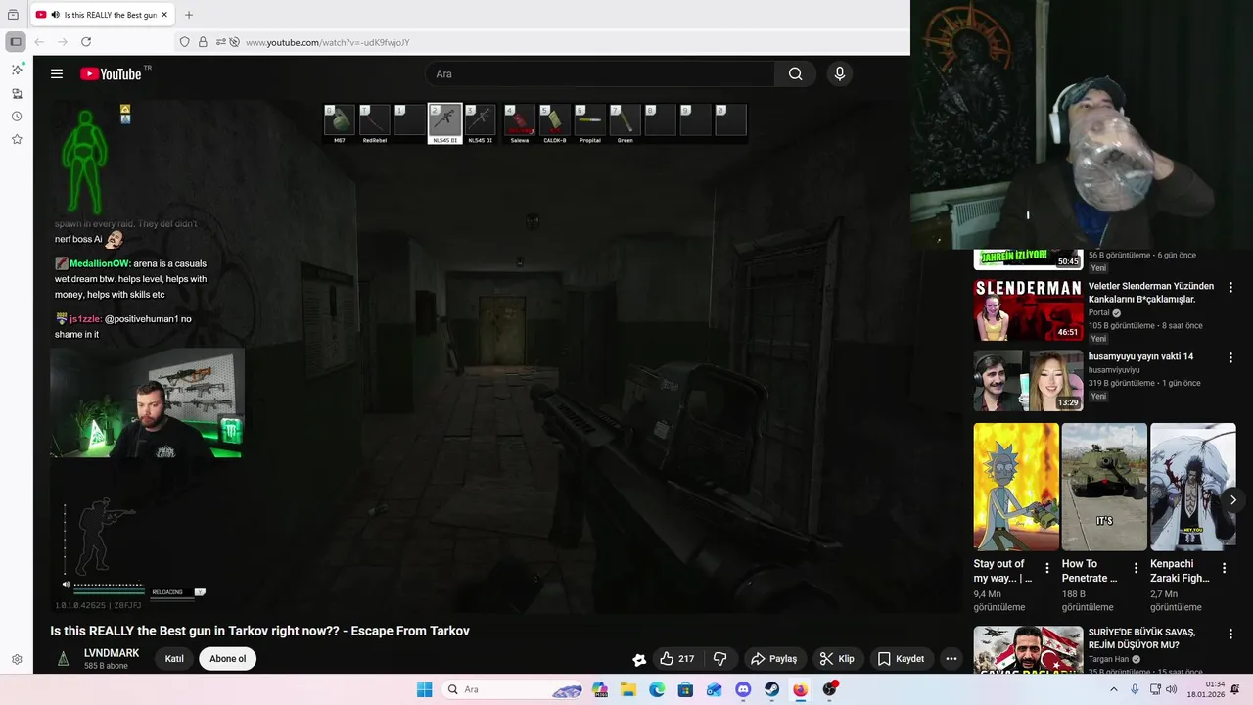Image resolution: width=1253 pixels, height=705 pixels.
Task: Open the Windows Start menu
Action: (424, 690)
